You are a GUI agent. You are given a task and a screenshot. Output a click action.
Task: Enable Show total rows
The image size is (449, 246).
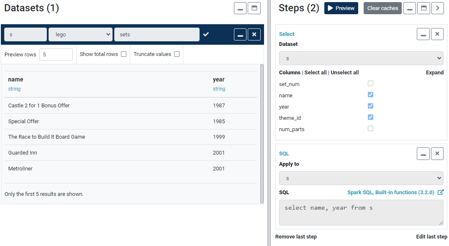[123, 54]
